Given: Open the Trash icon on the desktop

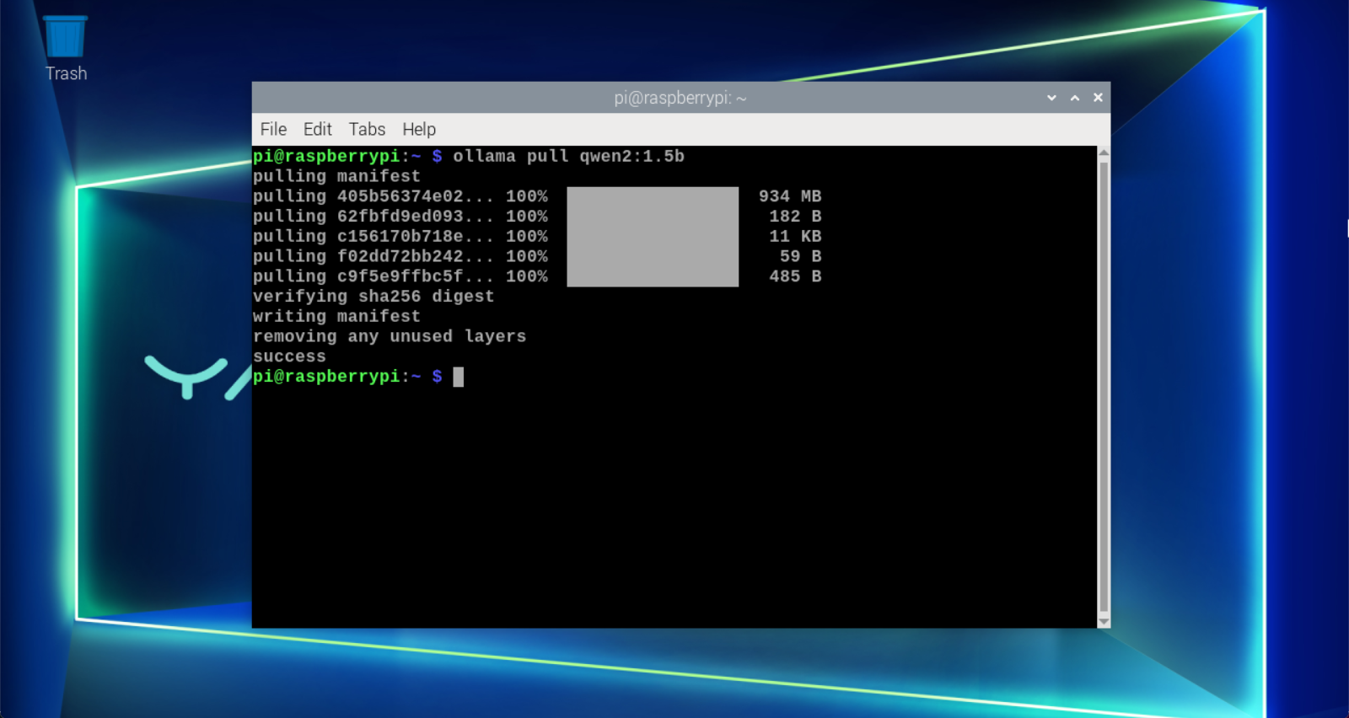Looking at the screenshot, I should click(x=66, y=49).
